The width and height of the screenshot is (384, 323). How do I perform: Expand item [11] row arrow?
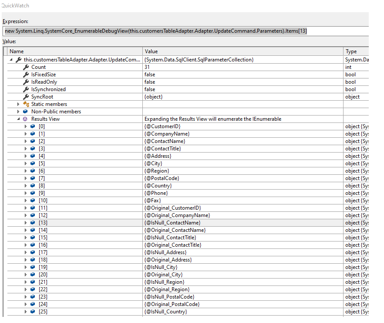point(25,208)
